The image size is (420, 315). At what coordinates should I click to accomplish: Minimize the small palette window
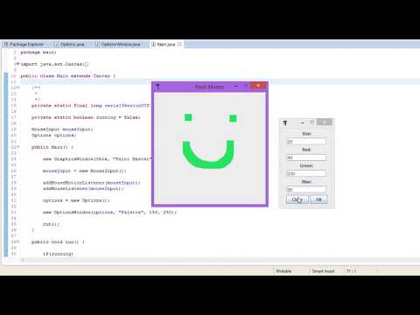303,122
